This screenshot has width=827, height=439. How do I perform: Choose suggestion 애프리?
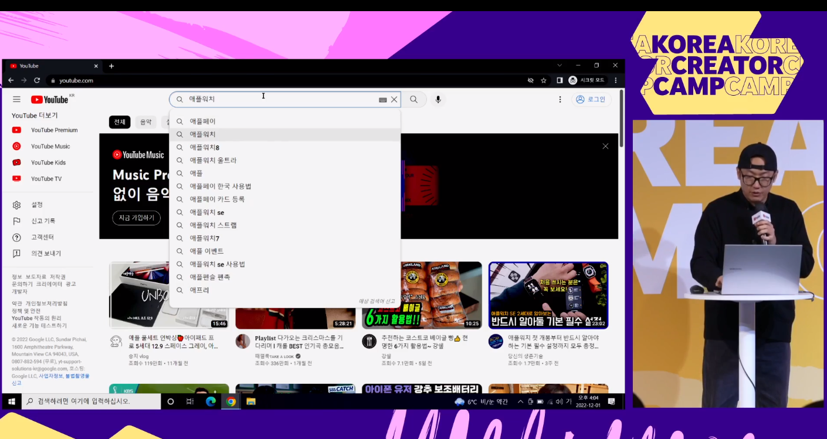coord(285,290)
